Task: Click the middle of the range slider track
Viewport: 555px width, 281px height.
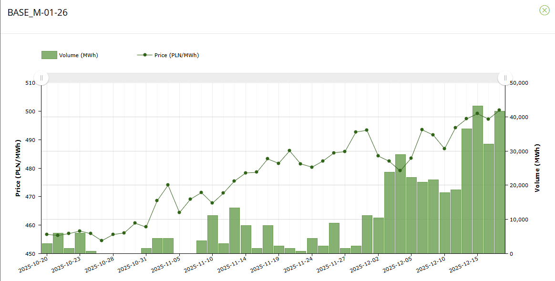Action: pyautogui.click(x=273, y=78)
